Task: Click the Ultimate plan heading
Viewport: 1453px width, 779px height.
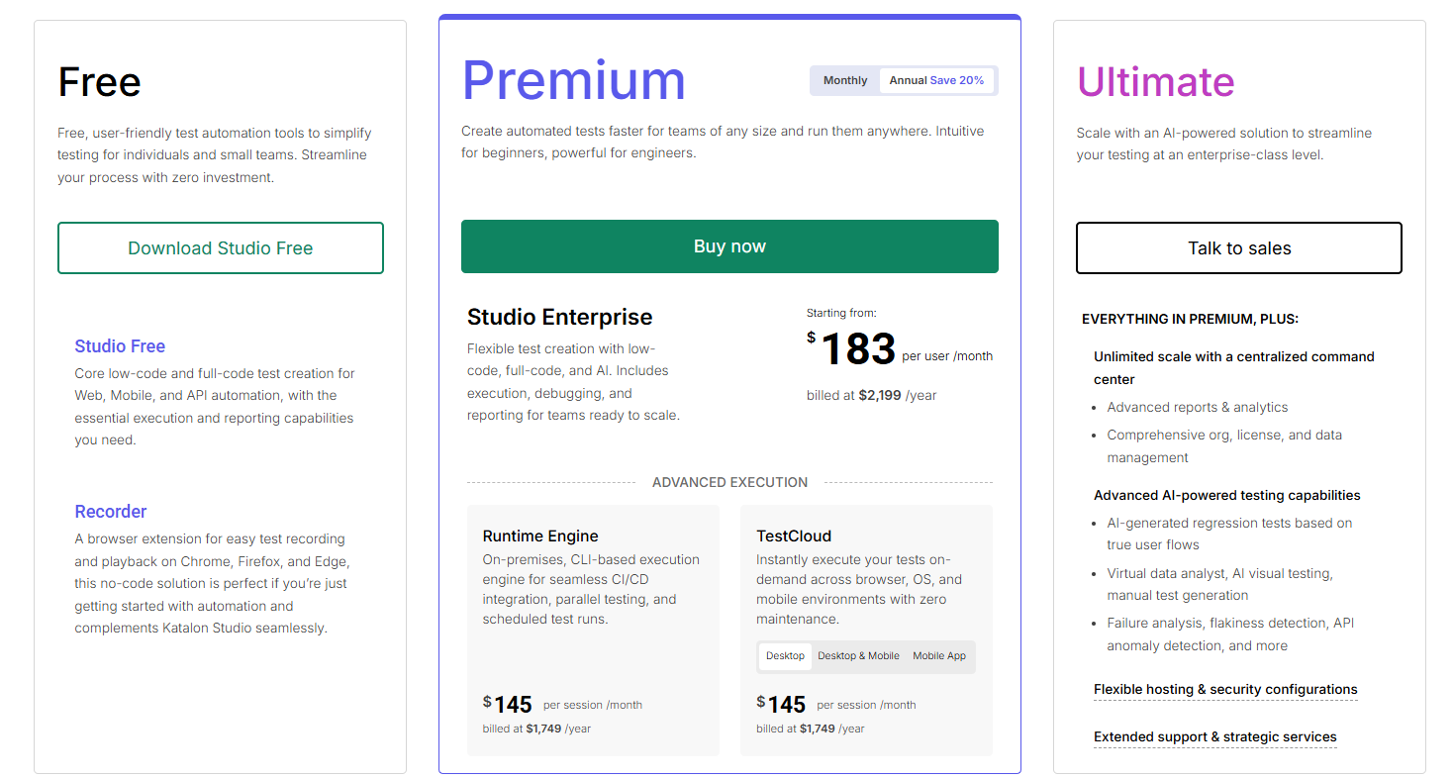Action: [x=1156, y=82]
